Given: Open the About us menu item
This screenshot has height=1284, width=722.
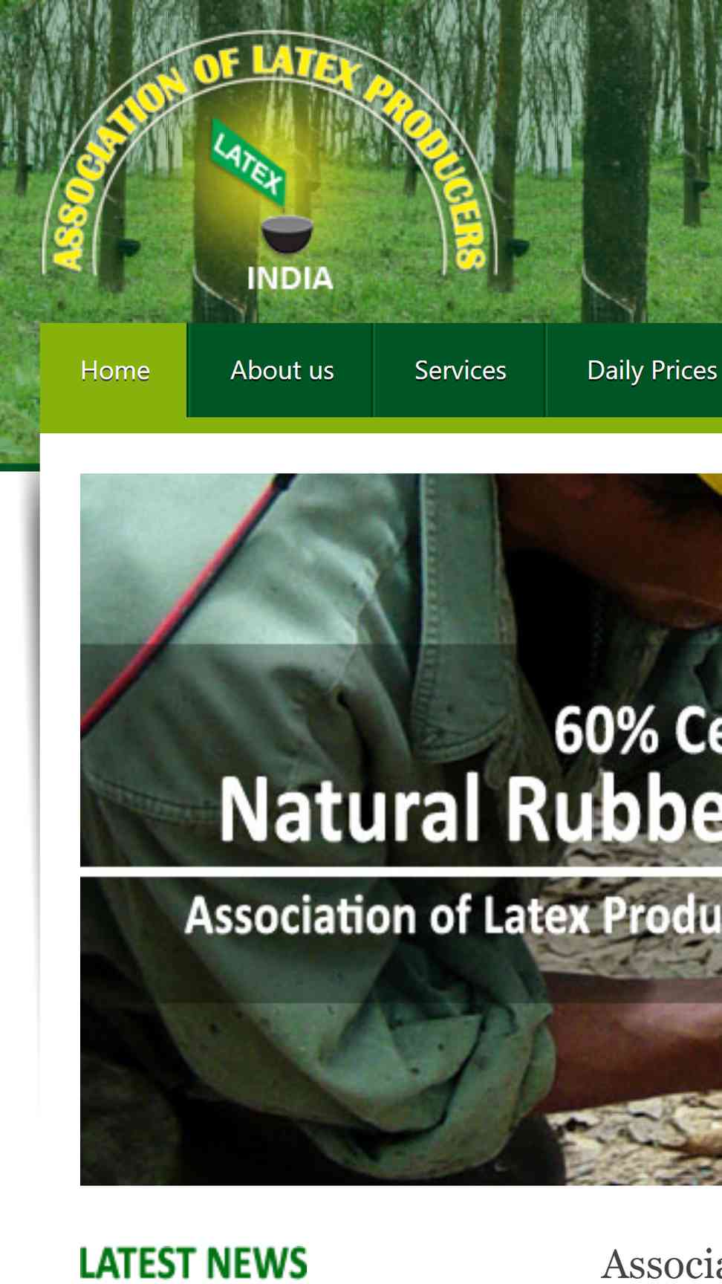Looking at the screenshot, I should click(282, 370).
